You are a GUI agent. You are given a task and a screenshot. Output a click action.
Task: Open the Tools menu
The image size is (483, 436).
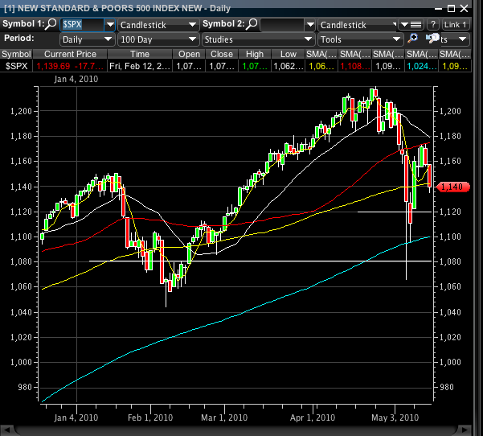pos(359,39)
